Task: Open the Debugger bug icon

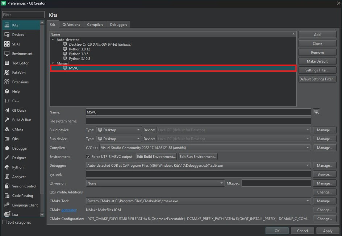Action: pyautogui.click(x=7, y=148)
